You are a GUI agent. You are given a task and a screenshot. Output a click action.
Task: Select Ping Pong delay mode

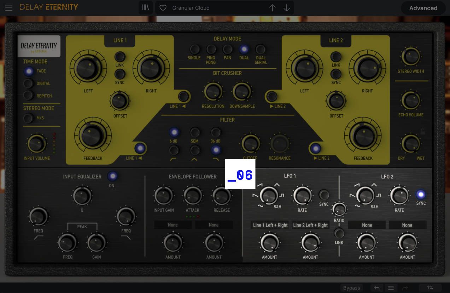[211, 49]
